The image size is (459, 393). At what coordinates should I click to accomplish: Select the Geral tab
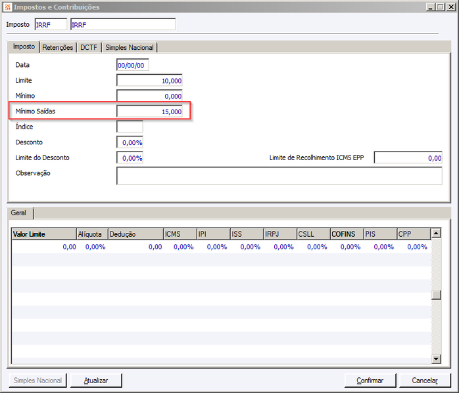click(18, 213)
